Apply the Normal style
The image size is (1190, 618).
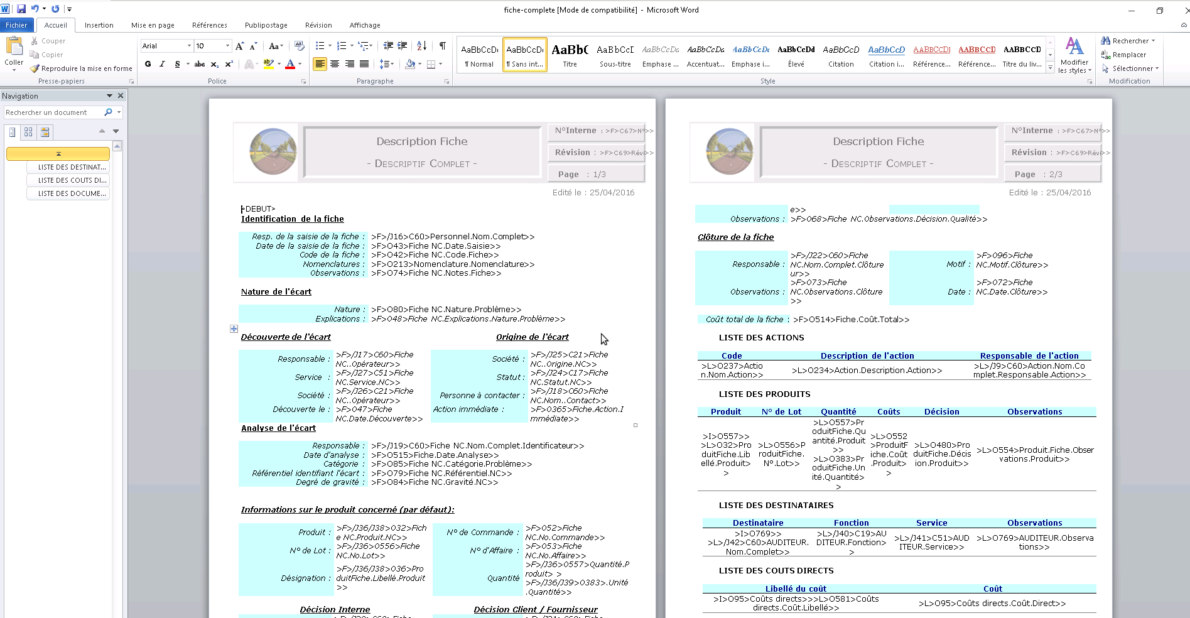click(x=480, y=55)
